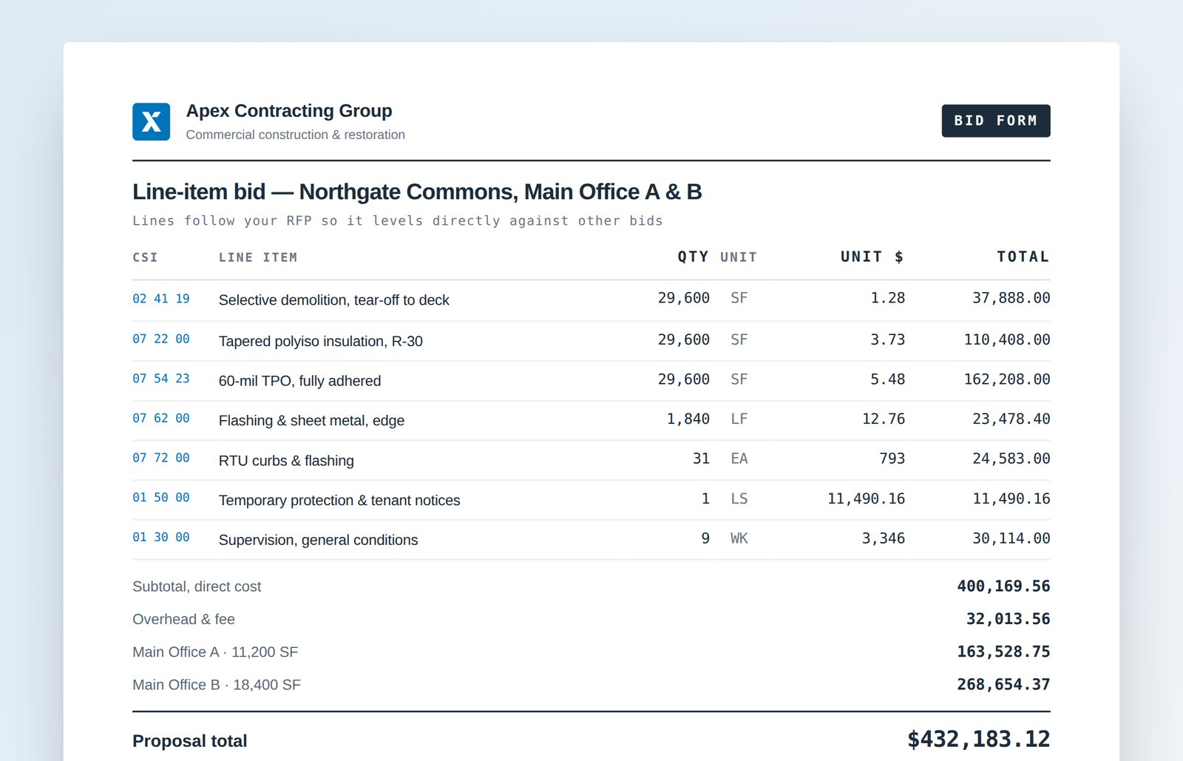Select 'Selective demolition, tear-off to deck' line item
The height and width of the screenshot is (761, 1183).
pyautogui.click(x=334, y=300)
